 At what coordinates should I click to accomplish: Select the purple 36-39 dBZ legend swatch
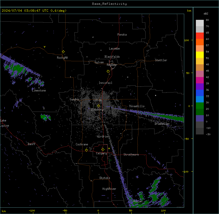click(200, 87)
